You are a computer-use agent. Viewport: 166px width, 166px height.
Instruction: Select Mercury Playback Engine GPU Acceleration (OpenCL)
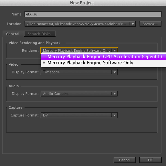point(103,57)
